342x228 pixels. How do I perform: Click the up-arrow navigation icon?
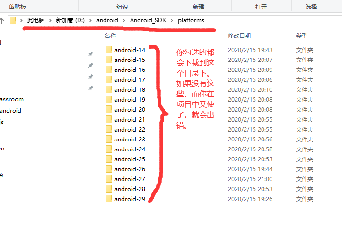[2, 21]
